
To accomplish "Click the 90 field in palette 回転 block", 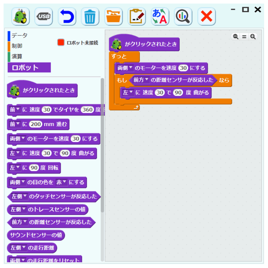I will (x=34, y=168).
